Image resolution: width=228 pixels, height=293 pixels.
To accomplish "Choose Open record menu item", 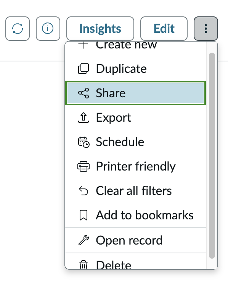I will (x=136, y=240).
